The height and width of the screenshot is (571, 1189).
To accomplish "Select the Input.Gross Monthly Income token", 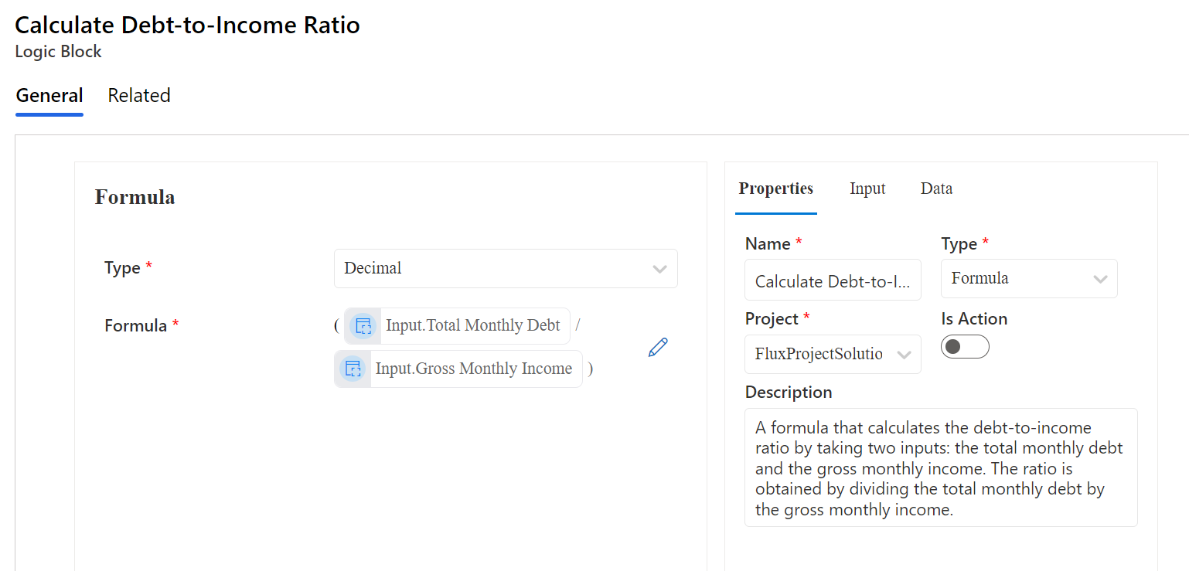I will (x=473, y=369).
